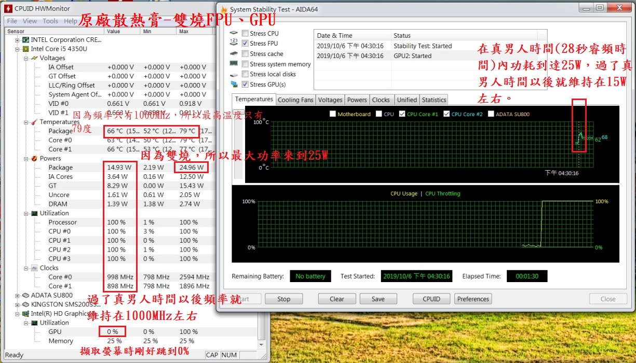Switch to the Statistics tab
Viewport: 636px width, 363px height.
point(434,100)
